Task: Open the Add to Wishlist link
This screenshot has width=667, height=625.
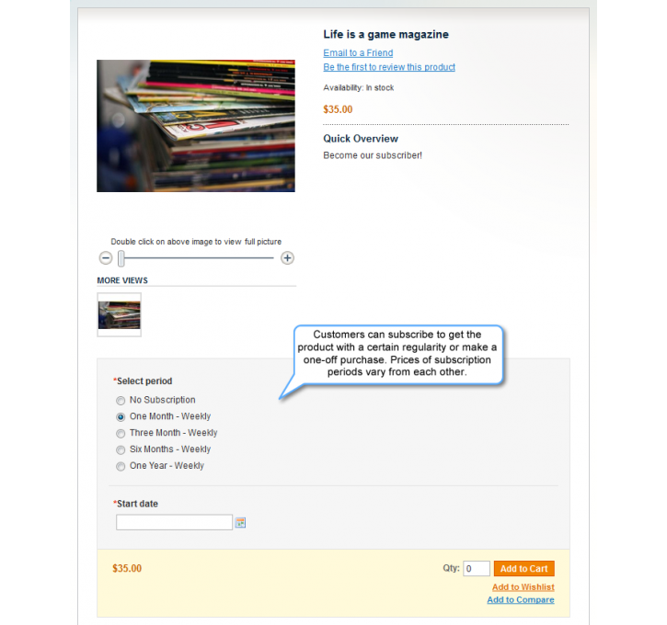Action: click(523, 586)
